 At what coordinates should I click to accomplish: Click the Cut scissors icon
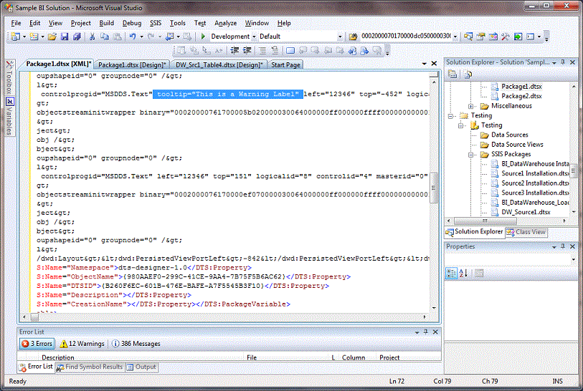click(x=90, y=37)
